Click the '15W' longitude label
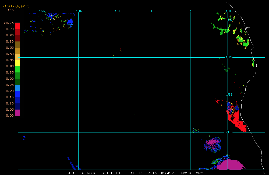 click(x=42, y=11)
